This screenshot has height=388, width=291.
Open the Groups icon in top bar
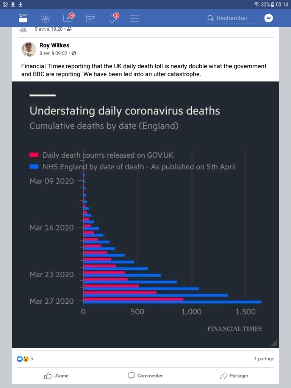pyautogui.click(x=45, y=18)
